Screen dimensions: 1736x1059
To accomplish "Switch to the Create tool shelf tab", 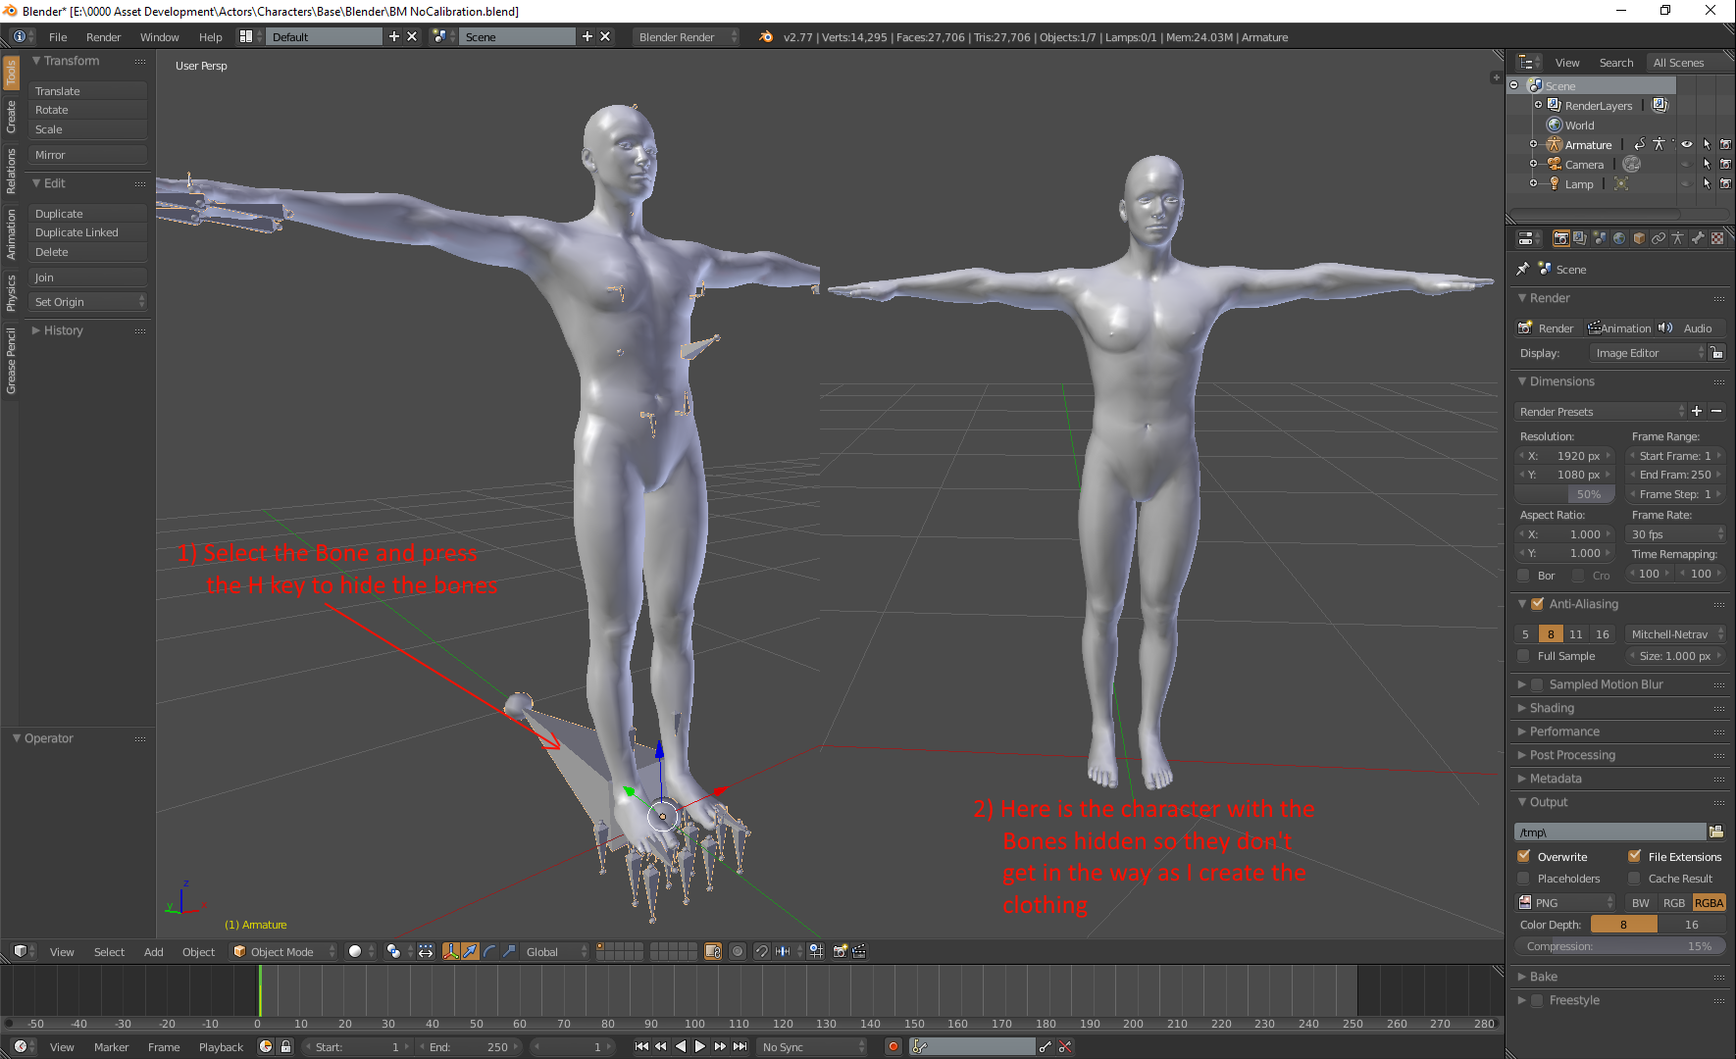I will 11,116.
